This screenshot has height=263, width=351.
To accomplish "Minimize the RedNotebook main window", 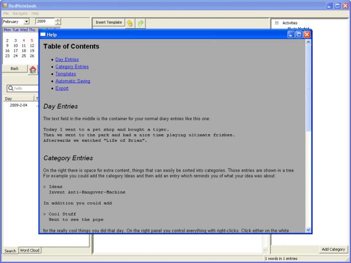I will 329,6.
